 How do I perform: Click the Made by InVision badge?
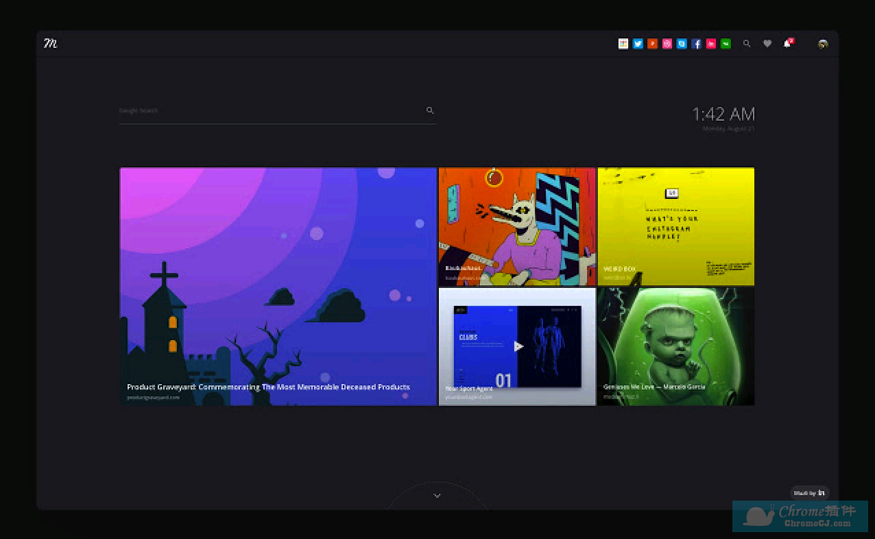coord(809,493)
